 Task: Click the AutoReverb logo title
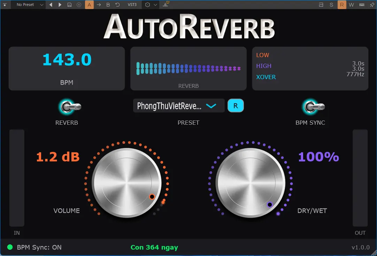189,26
